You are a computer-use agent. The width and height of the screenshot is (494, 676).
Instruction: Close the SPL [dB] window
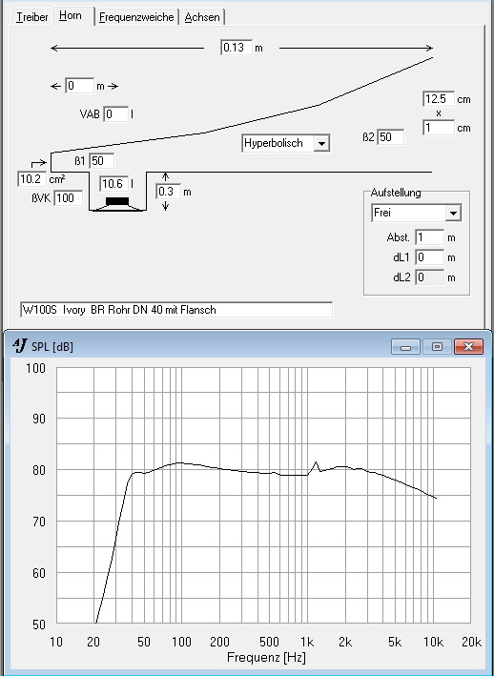[x=468, y=347]
